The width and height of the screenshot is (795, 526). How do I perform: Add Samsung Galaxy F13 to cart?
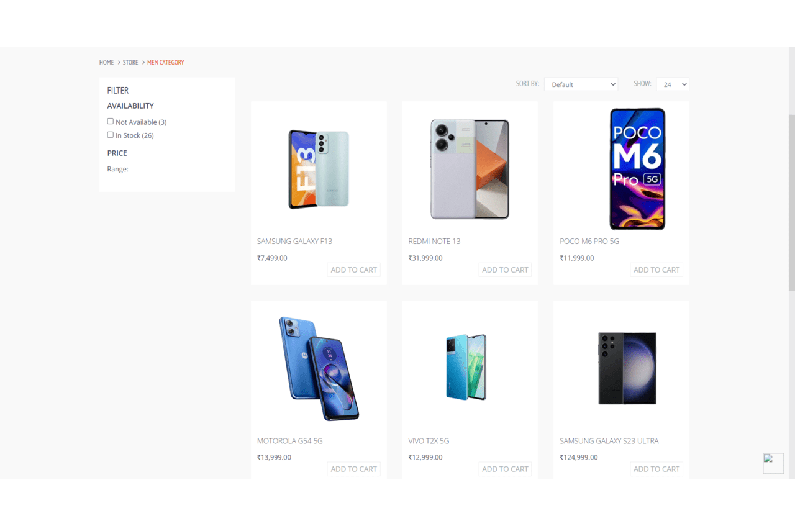pyautogui.click(x=353, y=270)
